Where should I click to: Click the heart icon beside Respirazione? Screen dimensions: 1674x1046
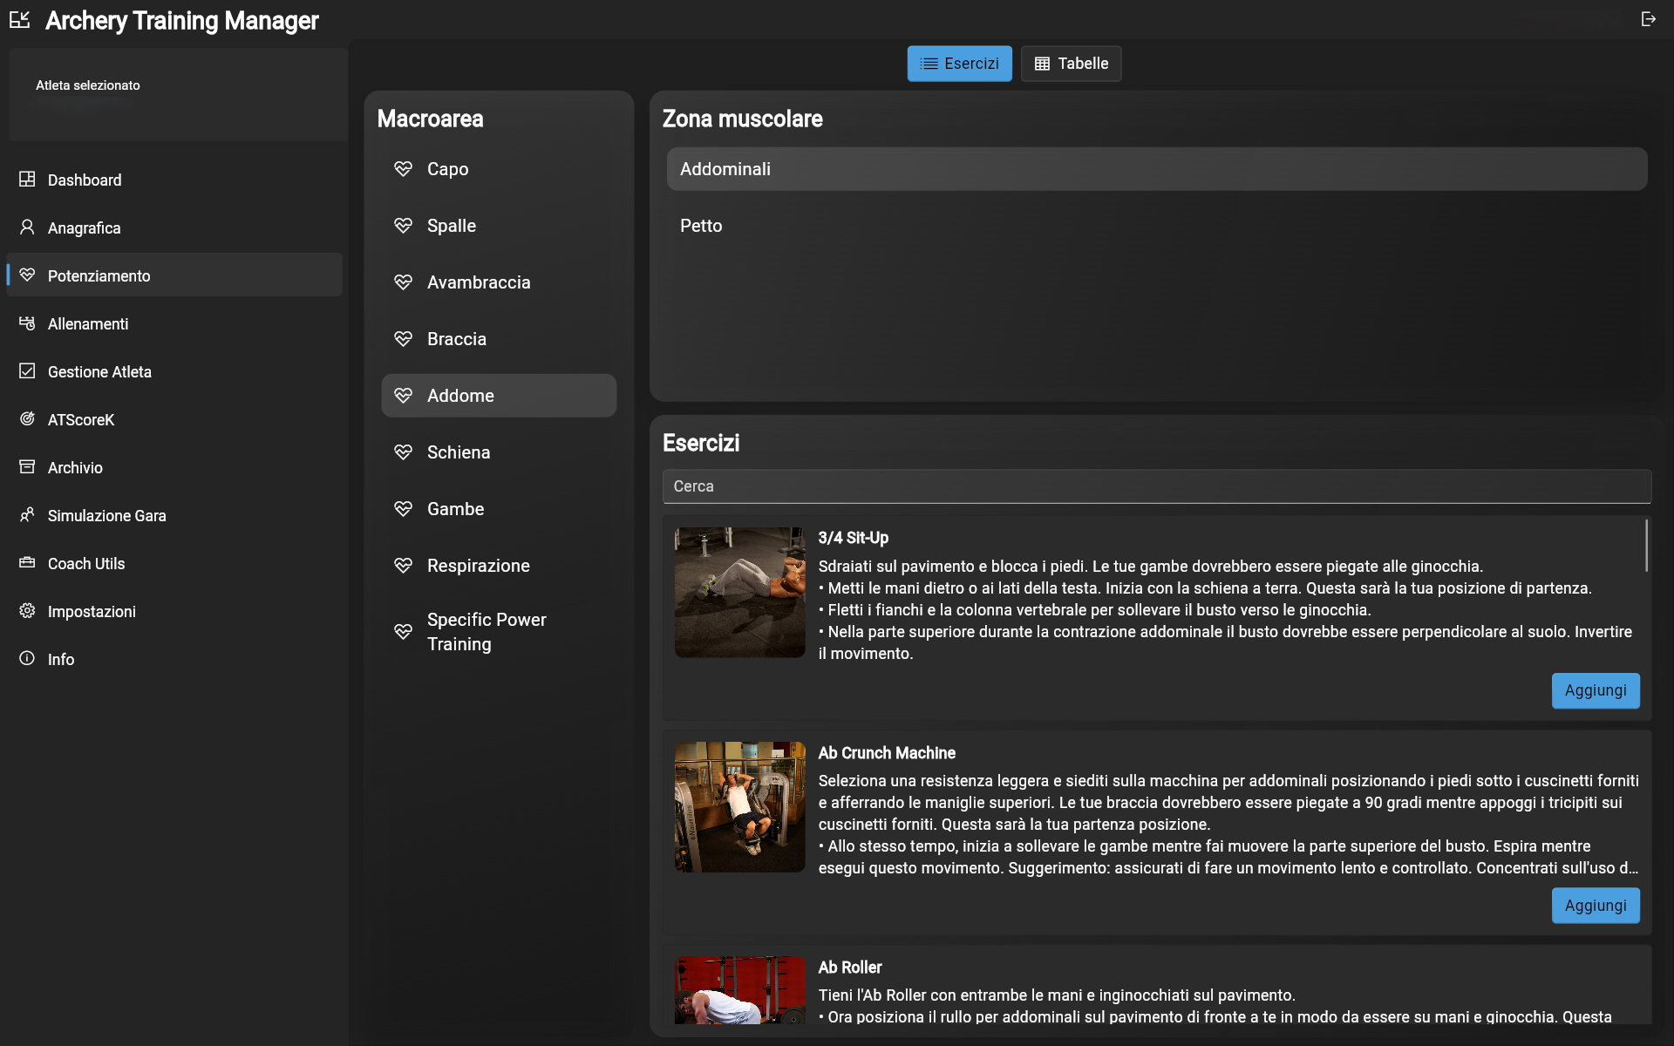click(x=403, y=565)
